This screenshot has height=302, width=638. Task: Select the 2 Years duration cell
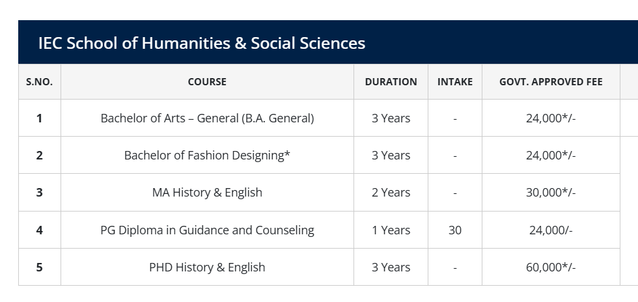[x=391, y=193]
